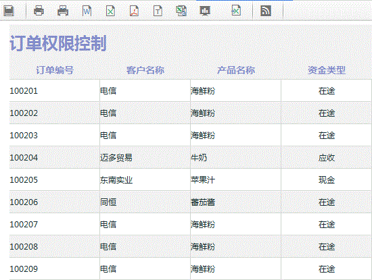Click the save (floppy disk) icon
Viewport: 372px width, 280px height.
(9, 11)
